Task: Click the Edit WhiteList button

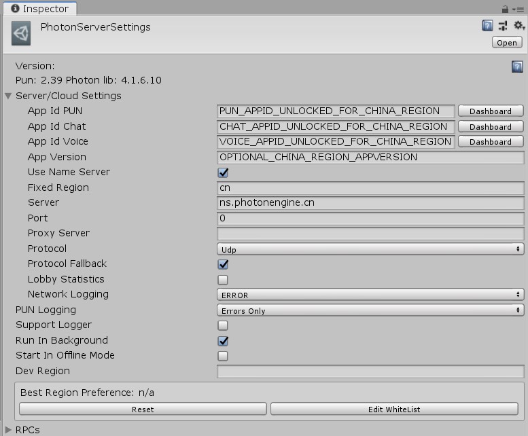Action: 394,409
